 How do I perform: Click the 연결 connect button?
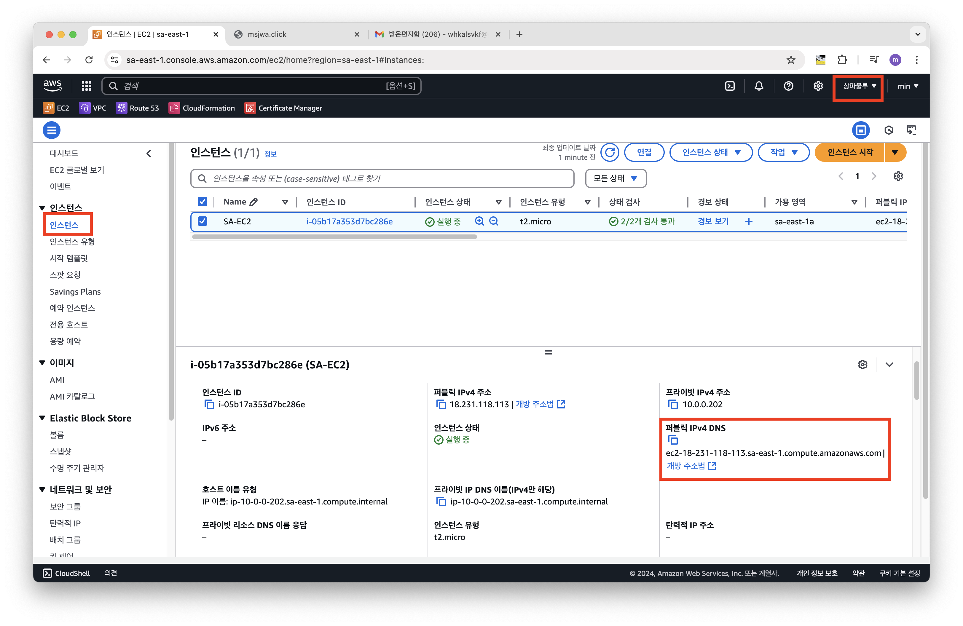644,152
